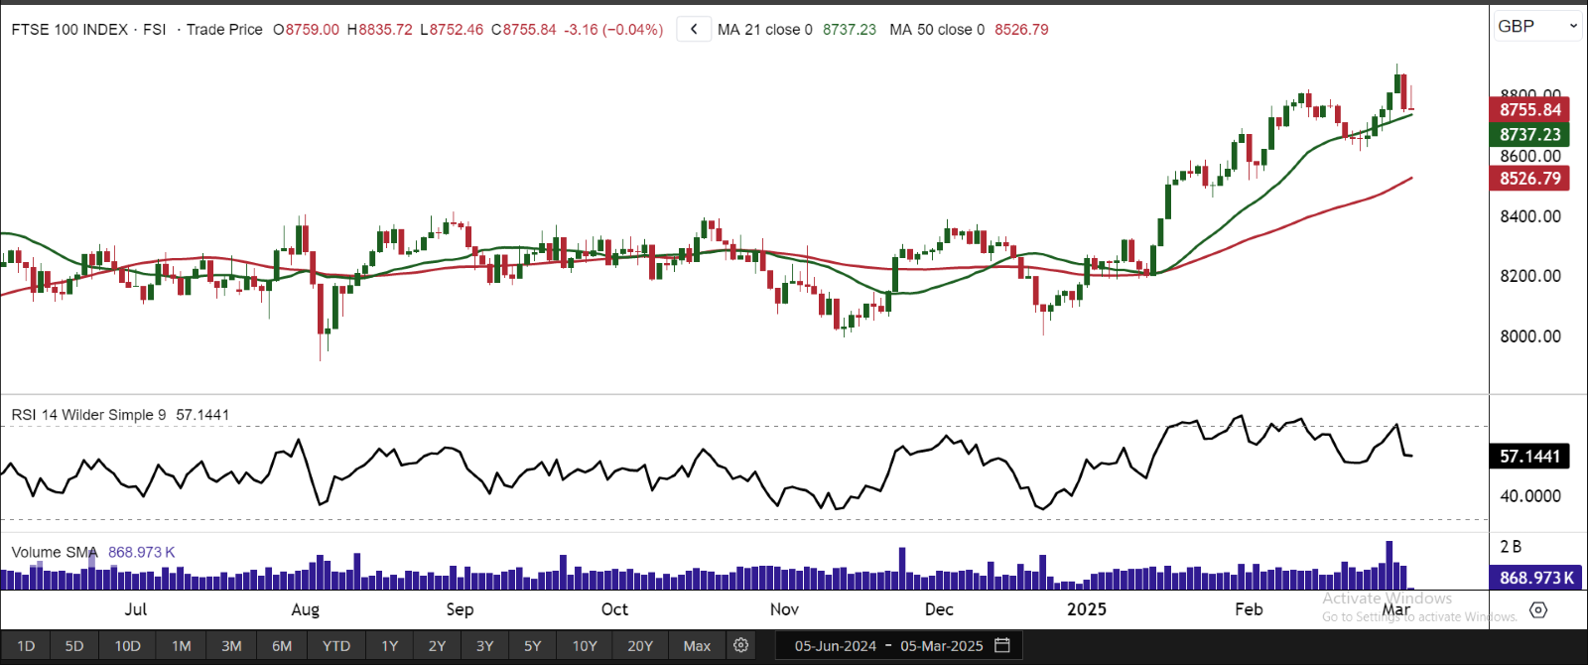1588x665 pixels.
Task: Choose the 2Y range
Action: [x=437, y=645]
